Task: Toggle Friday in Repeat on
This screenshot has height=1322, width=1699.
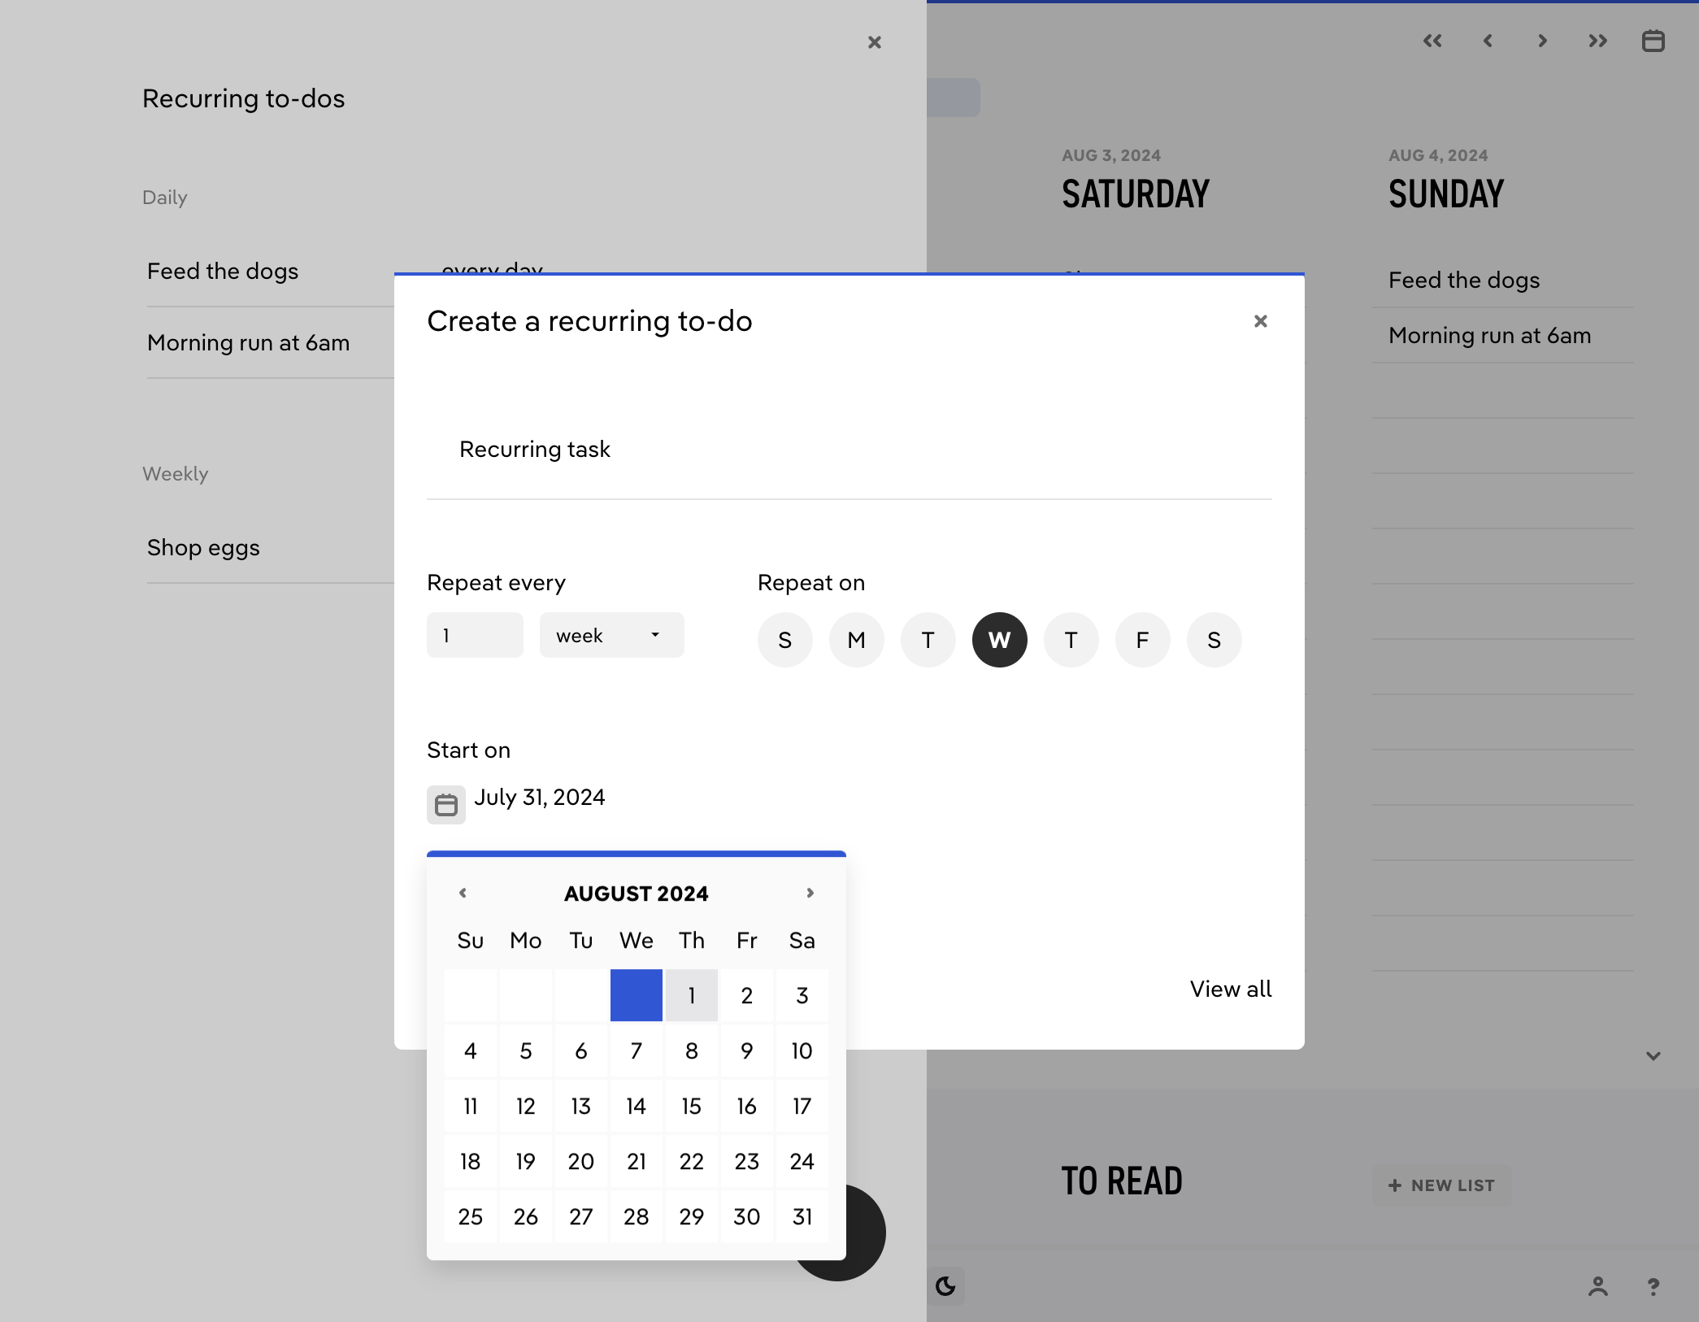Action: point(1142,640)
